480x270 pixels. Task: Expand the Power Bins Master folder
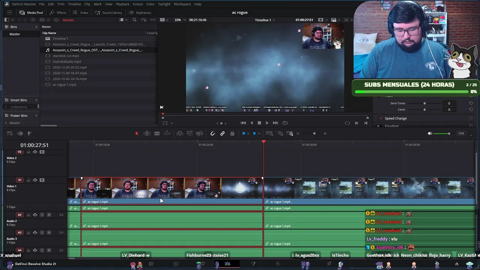tap(6, 123)
